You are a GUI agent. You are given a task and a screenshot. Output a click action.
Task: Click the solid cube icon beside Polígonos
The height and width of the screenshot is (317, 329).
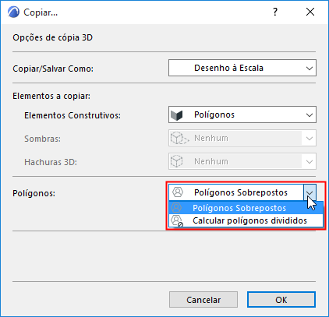pyautogui.click(x=177, y=114)
